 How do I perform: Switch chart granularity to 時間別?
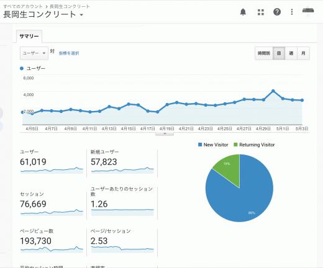click(264, 53)
